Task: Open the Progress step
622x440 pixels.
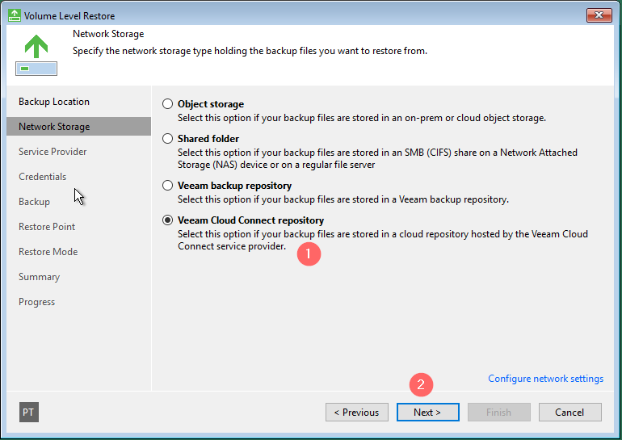Action: pyautogui.click(x=36, y=302)
